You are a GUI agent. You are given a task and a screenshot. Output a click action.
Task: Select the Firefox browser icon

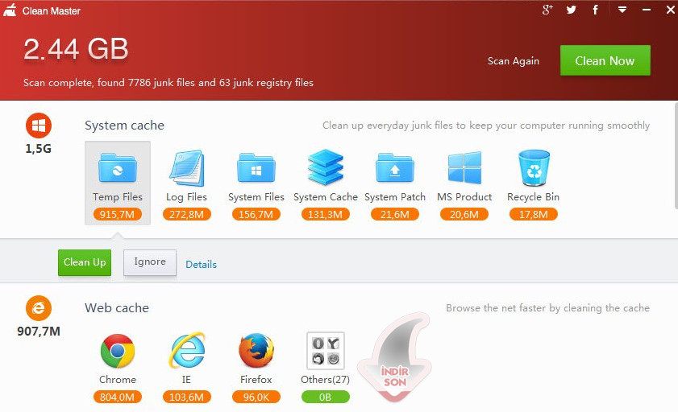(x=256, y=350)
